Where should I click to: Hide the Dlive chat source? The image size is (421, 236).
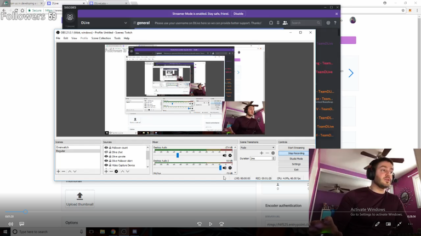(106, 152)
